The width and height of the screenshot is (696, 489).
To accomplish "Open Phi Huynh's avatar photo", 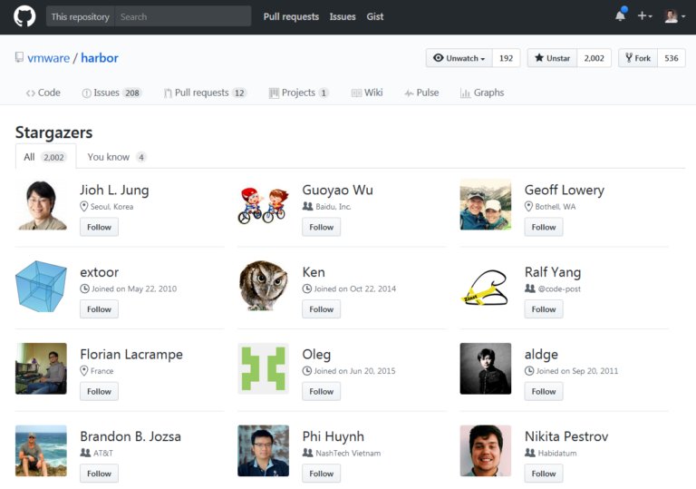I will 263,451.
